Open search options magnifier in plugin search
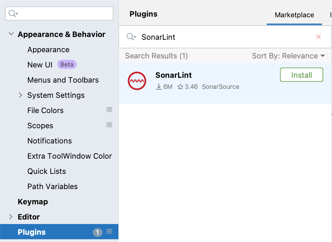Screen dimensions: 332x242 click(131, 37)
